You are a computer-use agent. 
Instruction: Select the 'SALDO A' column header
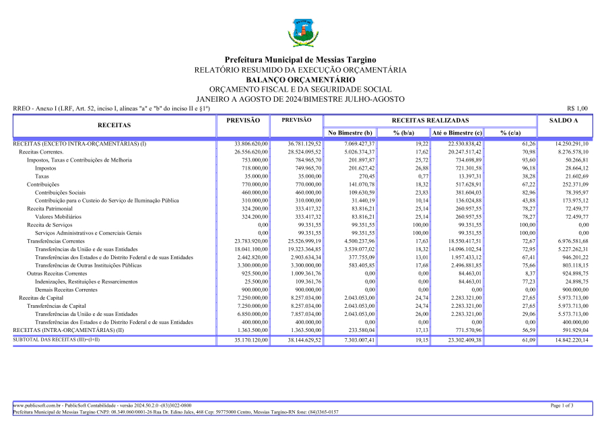[x=564, y=120]
